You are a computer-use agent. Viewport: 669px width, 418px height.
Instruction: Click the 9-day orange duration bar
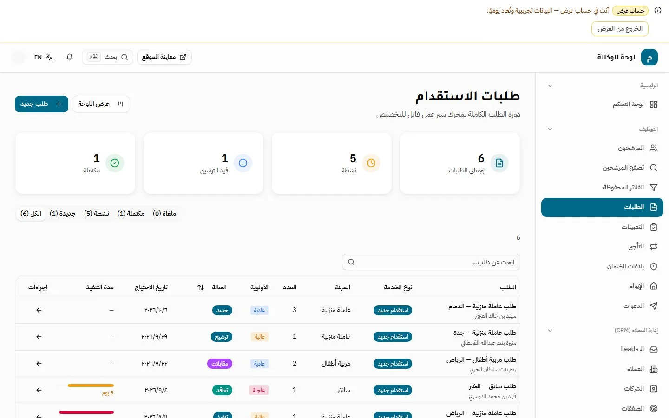[x=91, y=385]
